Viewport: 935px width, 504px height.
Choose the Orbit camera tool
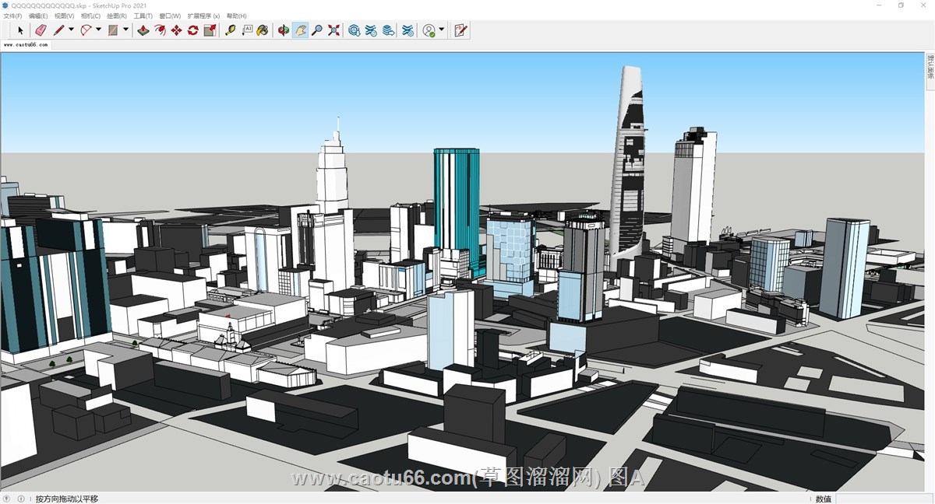point(284,30)
